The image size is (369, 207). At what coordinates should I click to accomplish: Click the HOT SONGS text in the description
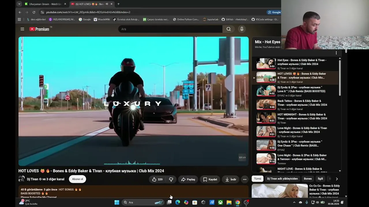tap(66, 190)
